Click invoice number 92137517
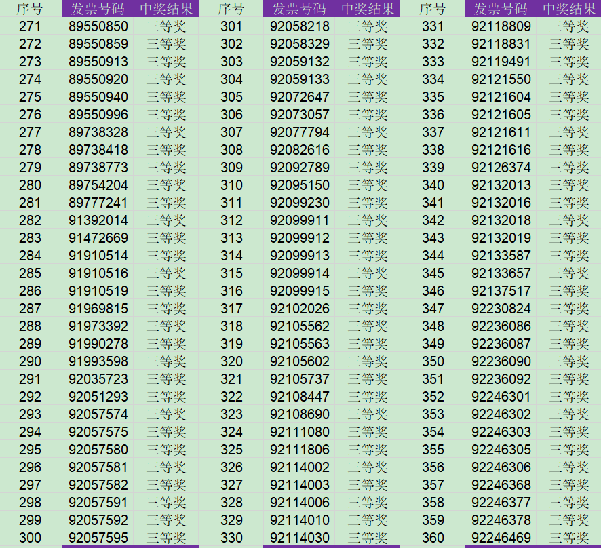 tap(501, 291)
